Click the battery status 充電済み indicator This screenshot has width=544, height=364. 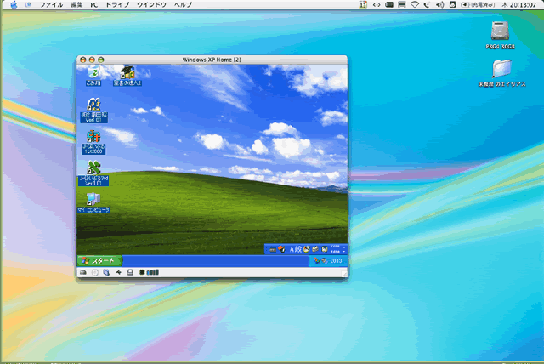(478, 5)
